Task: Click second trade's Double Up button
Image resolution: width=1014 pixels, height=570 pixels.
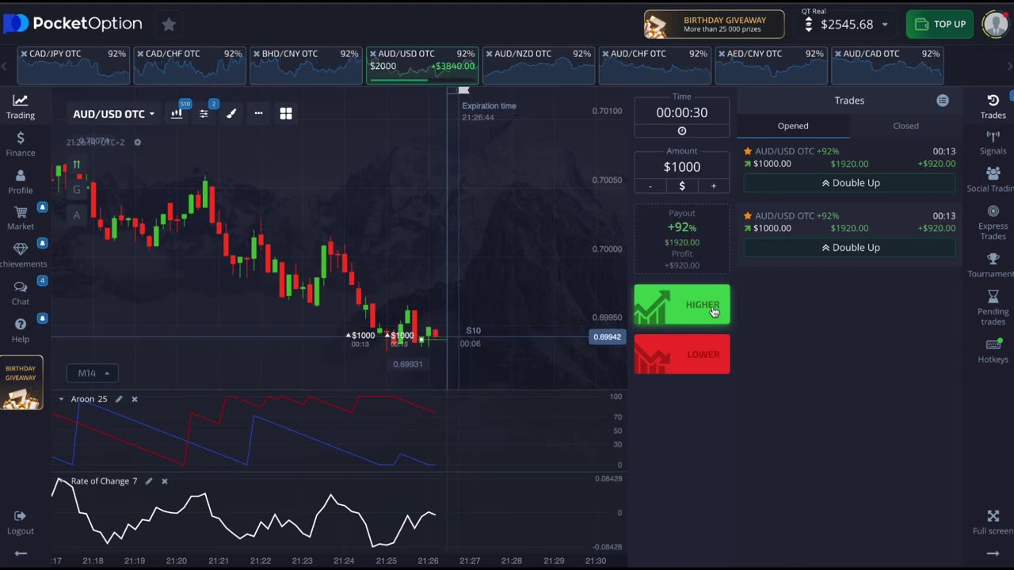Action: [849, 248]
